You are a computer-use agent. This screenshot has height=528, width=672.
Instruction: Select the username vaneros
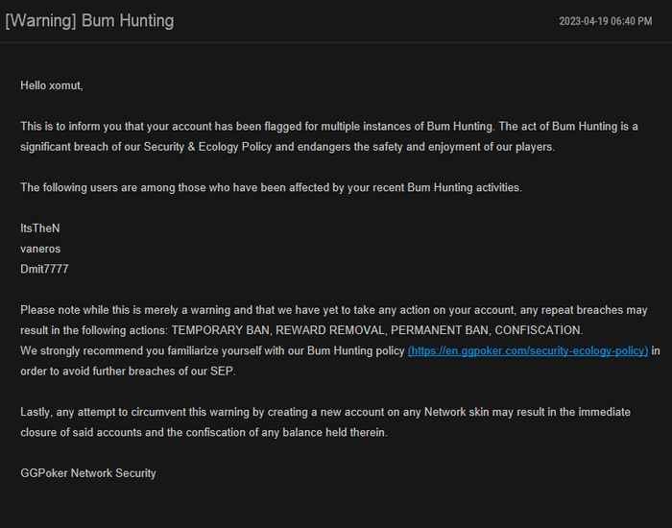click(x=41, y=249)
